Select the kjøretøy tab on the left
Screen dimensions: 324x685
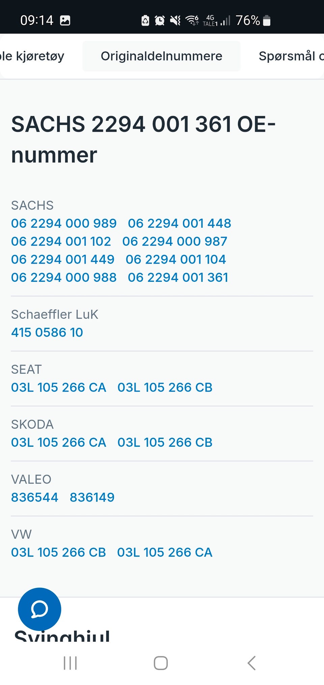pos(32,56)
